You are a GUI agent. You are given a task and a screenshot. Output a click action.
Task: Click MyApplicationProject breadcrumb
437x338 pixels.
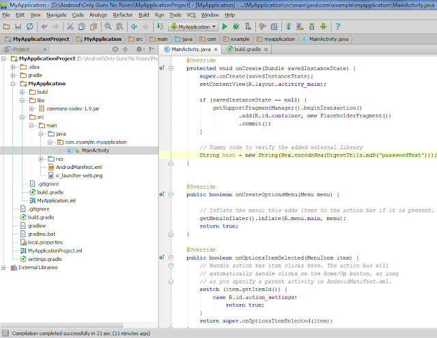[37, 39]
